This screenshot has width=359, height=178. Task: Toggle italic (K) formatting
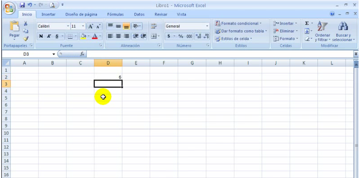tap(49, 36)
